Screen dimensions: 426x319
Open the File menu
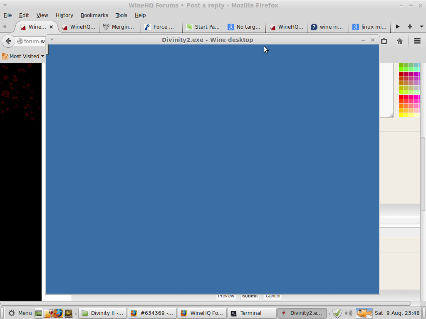pyautogui.click(x=7, y=15)
